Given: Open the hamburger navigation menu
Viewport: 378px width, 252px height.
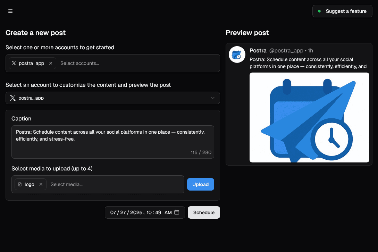Looking at the screenshot, I should (x=10, y=11).
